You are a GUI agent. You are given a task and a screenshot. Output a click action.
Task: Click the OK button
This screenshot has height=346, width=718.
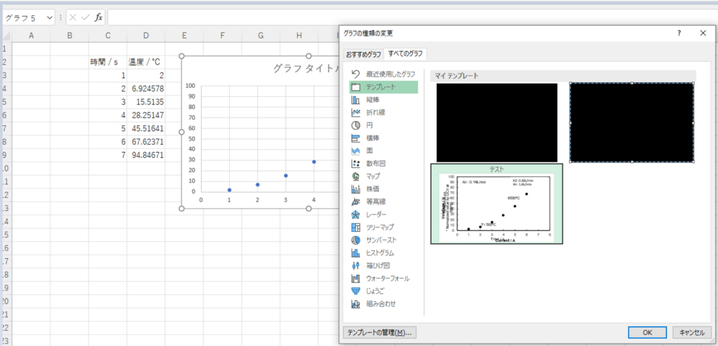[x=647, y=333]
